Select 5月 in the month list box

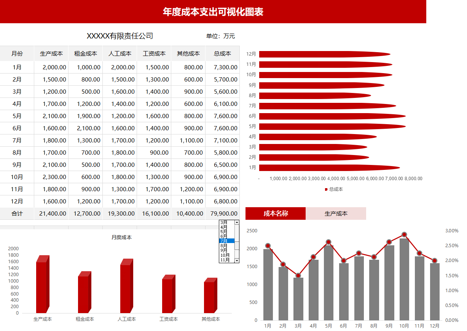[x=226, y=232]
